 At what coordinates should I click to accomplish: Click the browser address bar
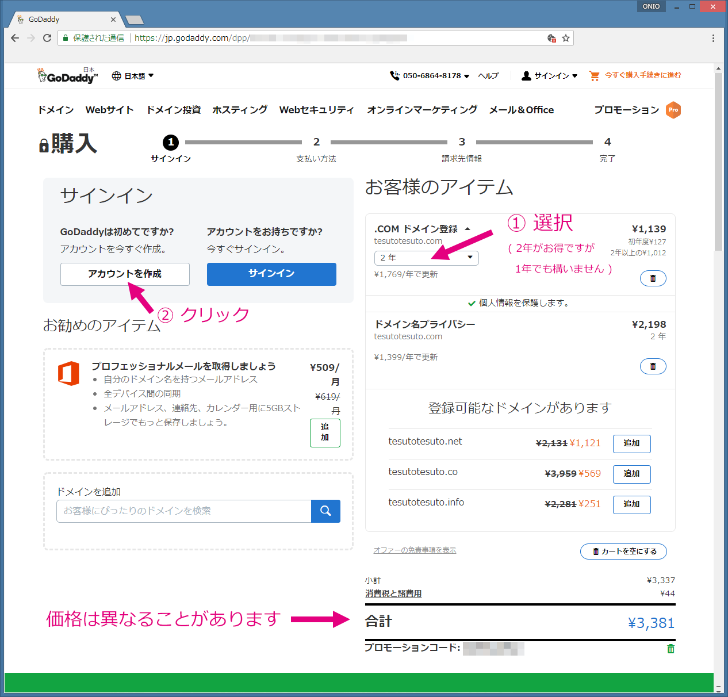tap(316, 38)
